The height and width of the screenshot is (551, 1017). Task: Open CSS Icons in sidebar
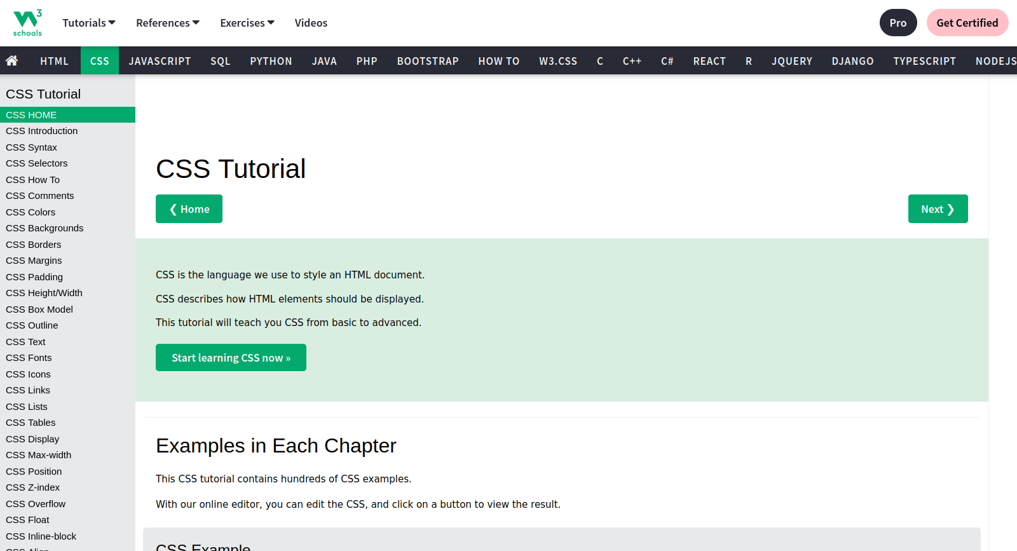tap(67, 374)
